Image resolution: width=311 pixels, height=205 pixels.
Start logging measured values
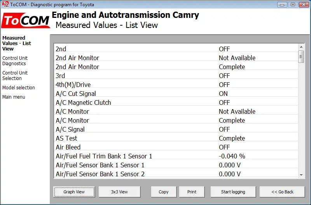233,192
